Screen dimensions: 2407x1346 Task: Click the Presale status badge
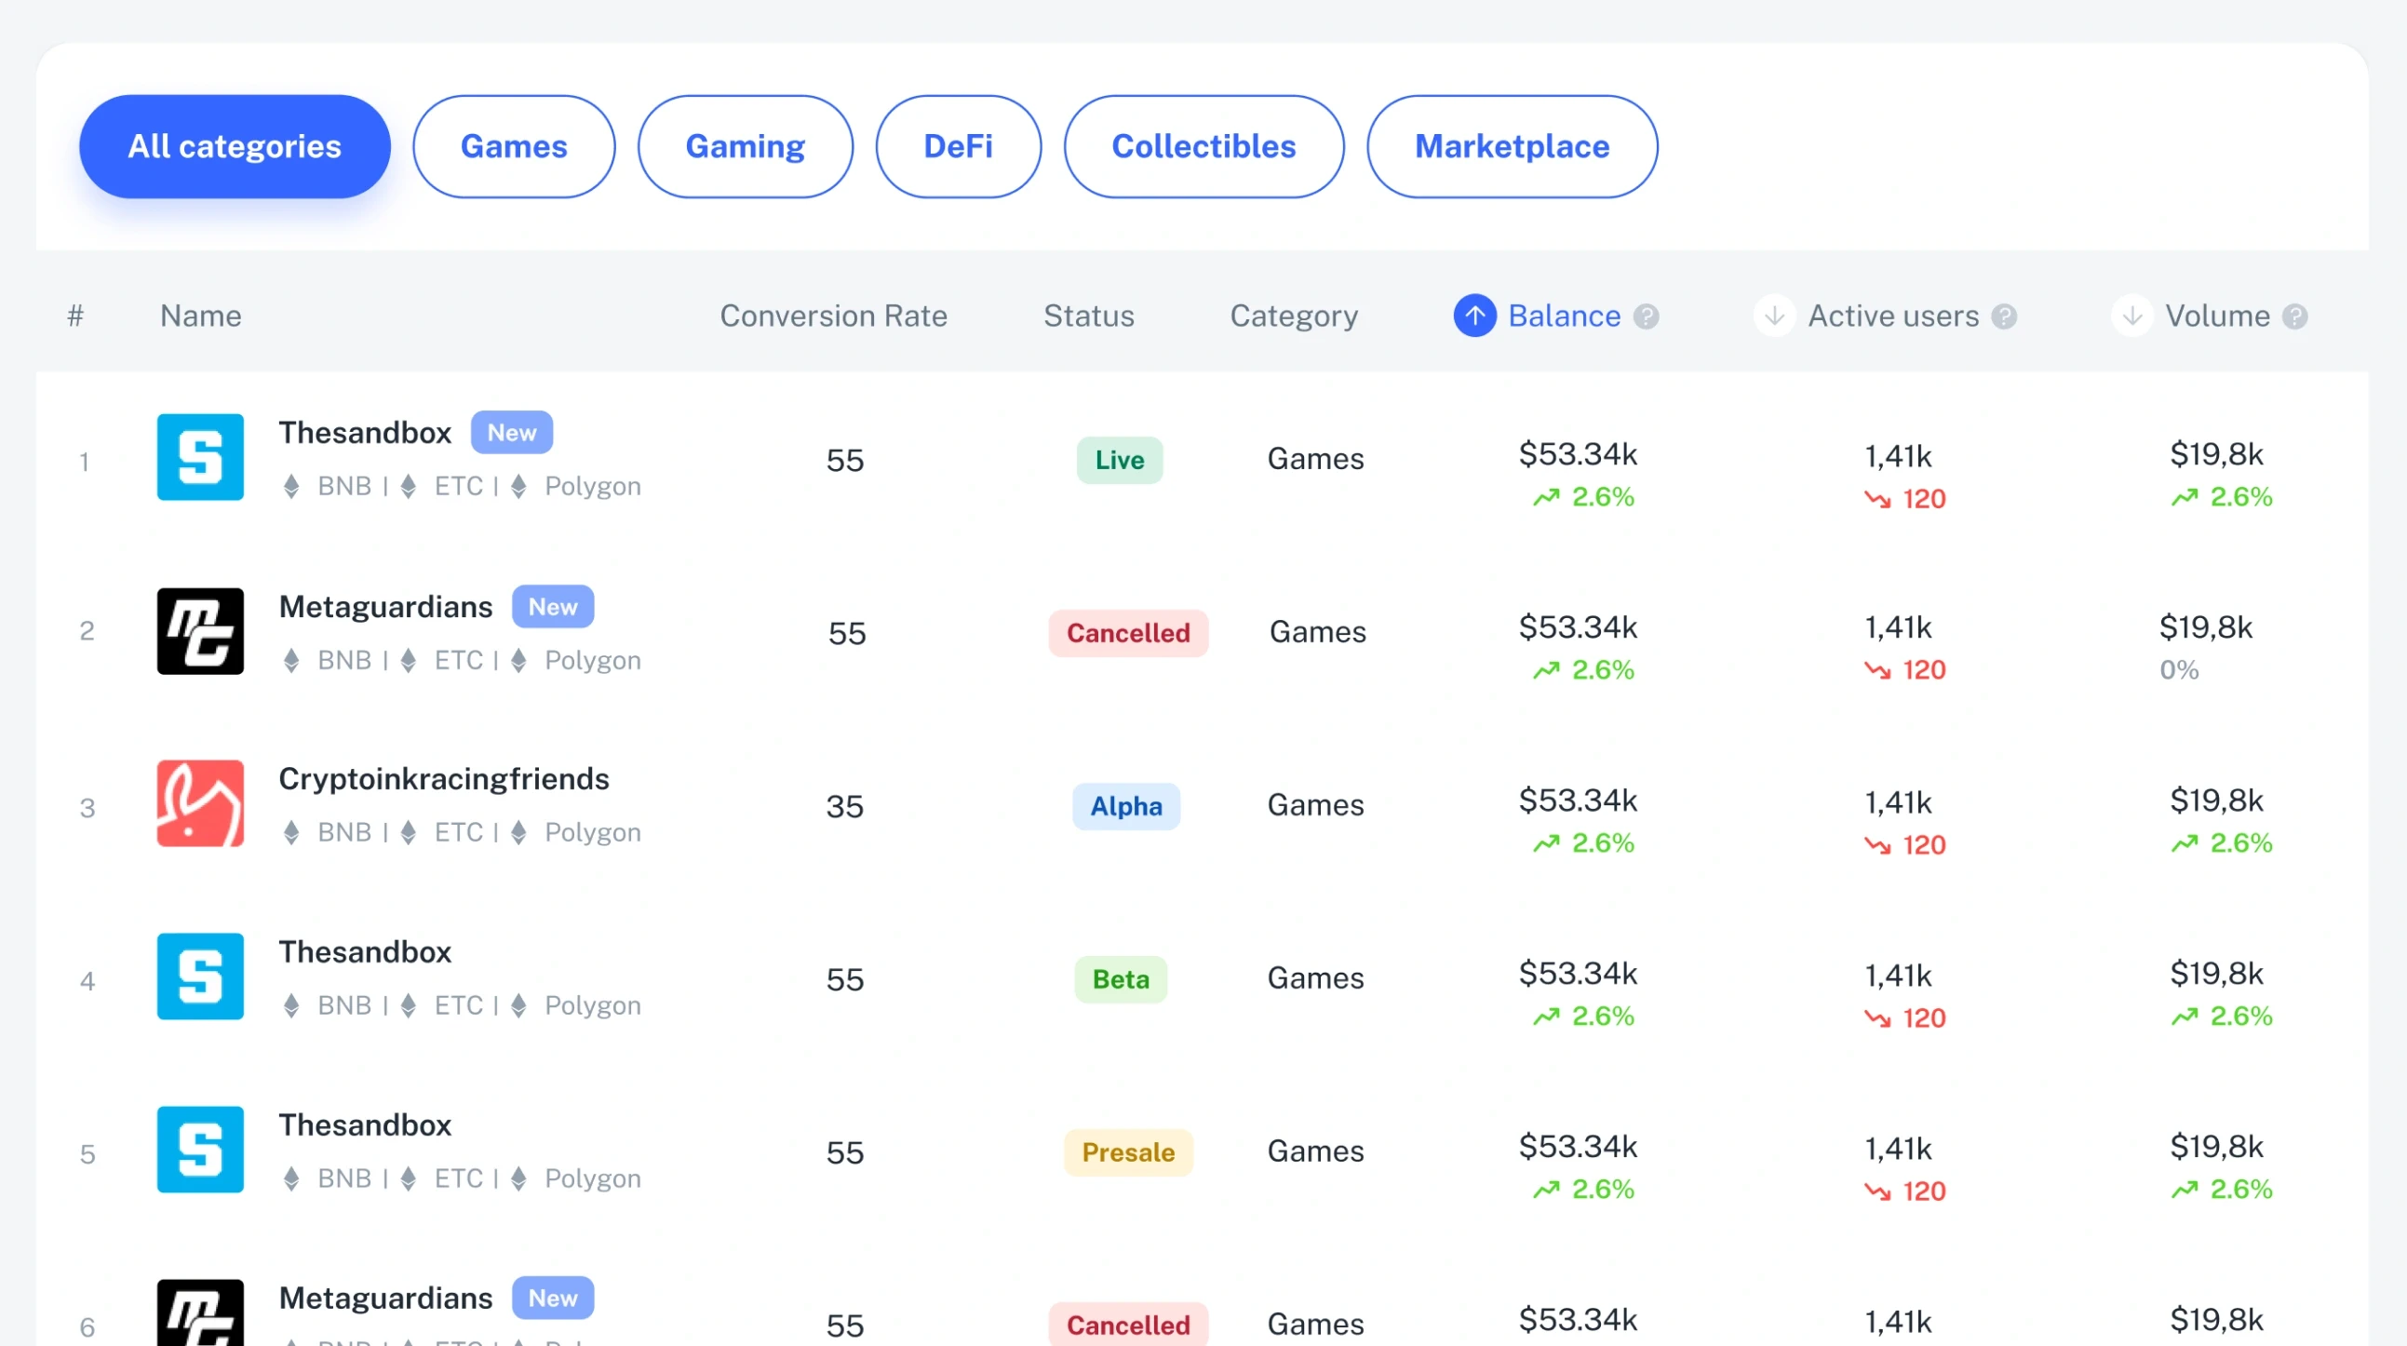1128,1151
